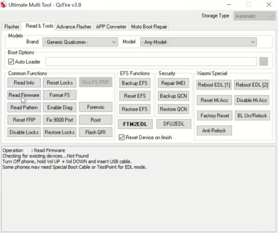Screen dimensions: 278x233
Task: Click the Reset Mi Acc button
Action: pyautogui.click(x=215, y=100)
